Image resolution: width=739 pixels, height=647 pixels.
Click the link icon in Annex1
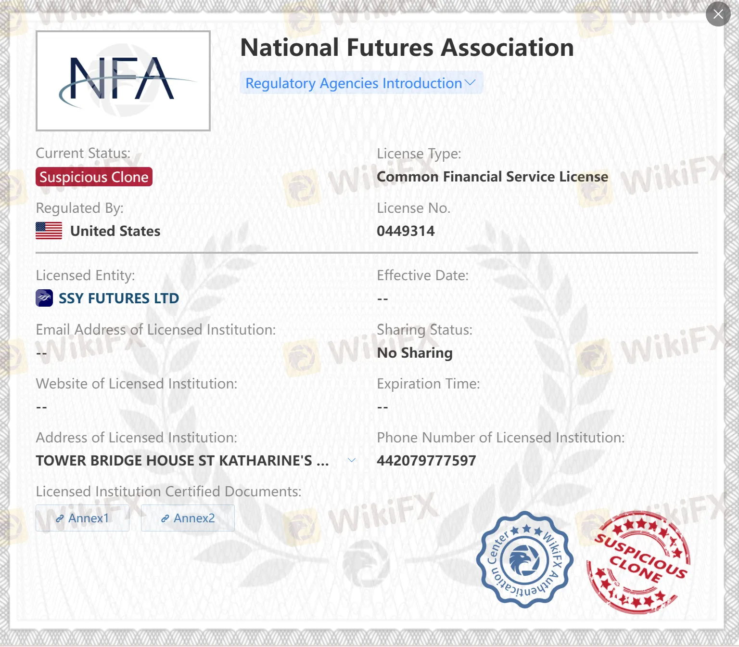60,518
